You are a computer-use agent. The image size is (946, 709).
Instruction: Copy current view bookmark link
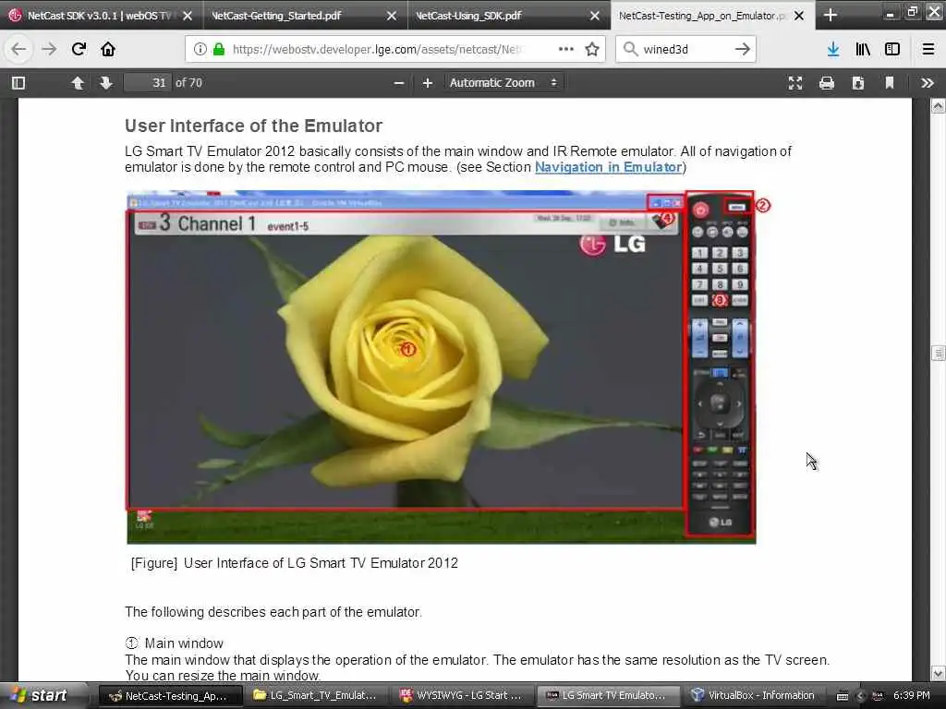tap(890, 82)
